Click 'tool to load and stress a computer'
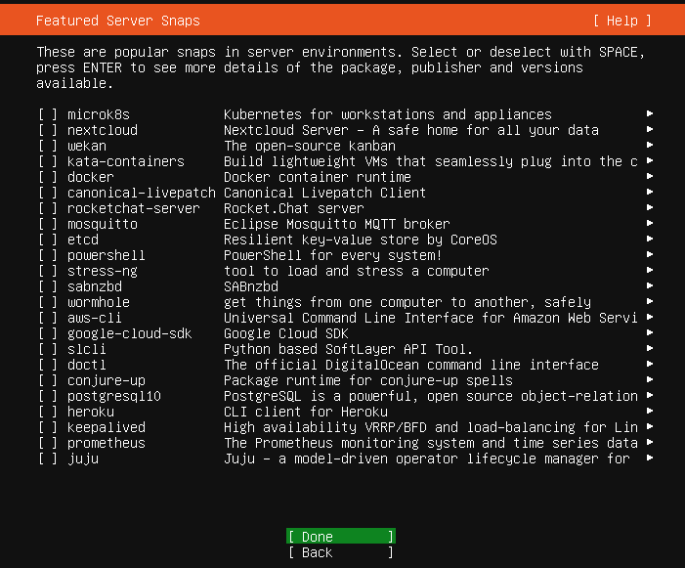The height and width of the screenshot is (568, 685). pos(357,271)
